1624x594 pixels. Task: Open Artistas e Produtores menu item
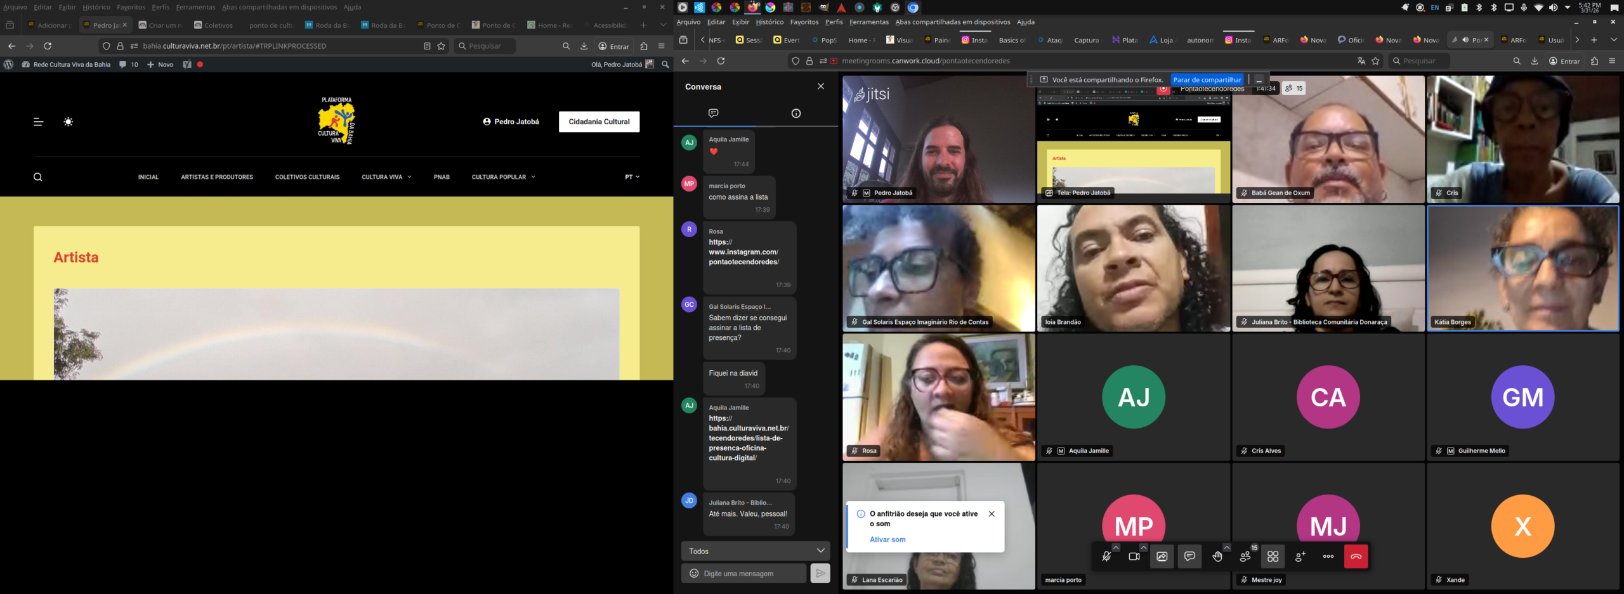217,177
